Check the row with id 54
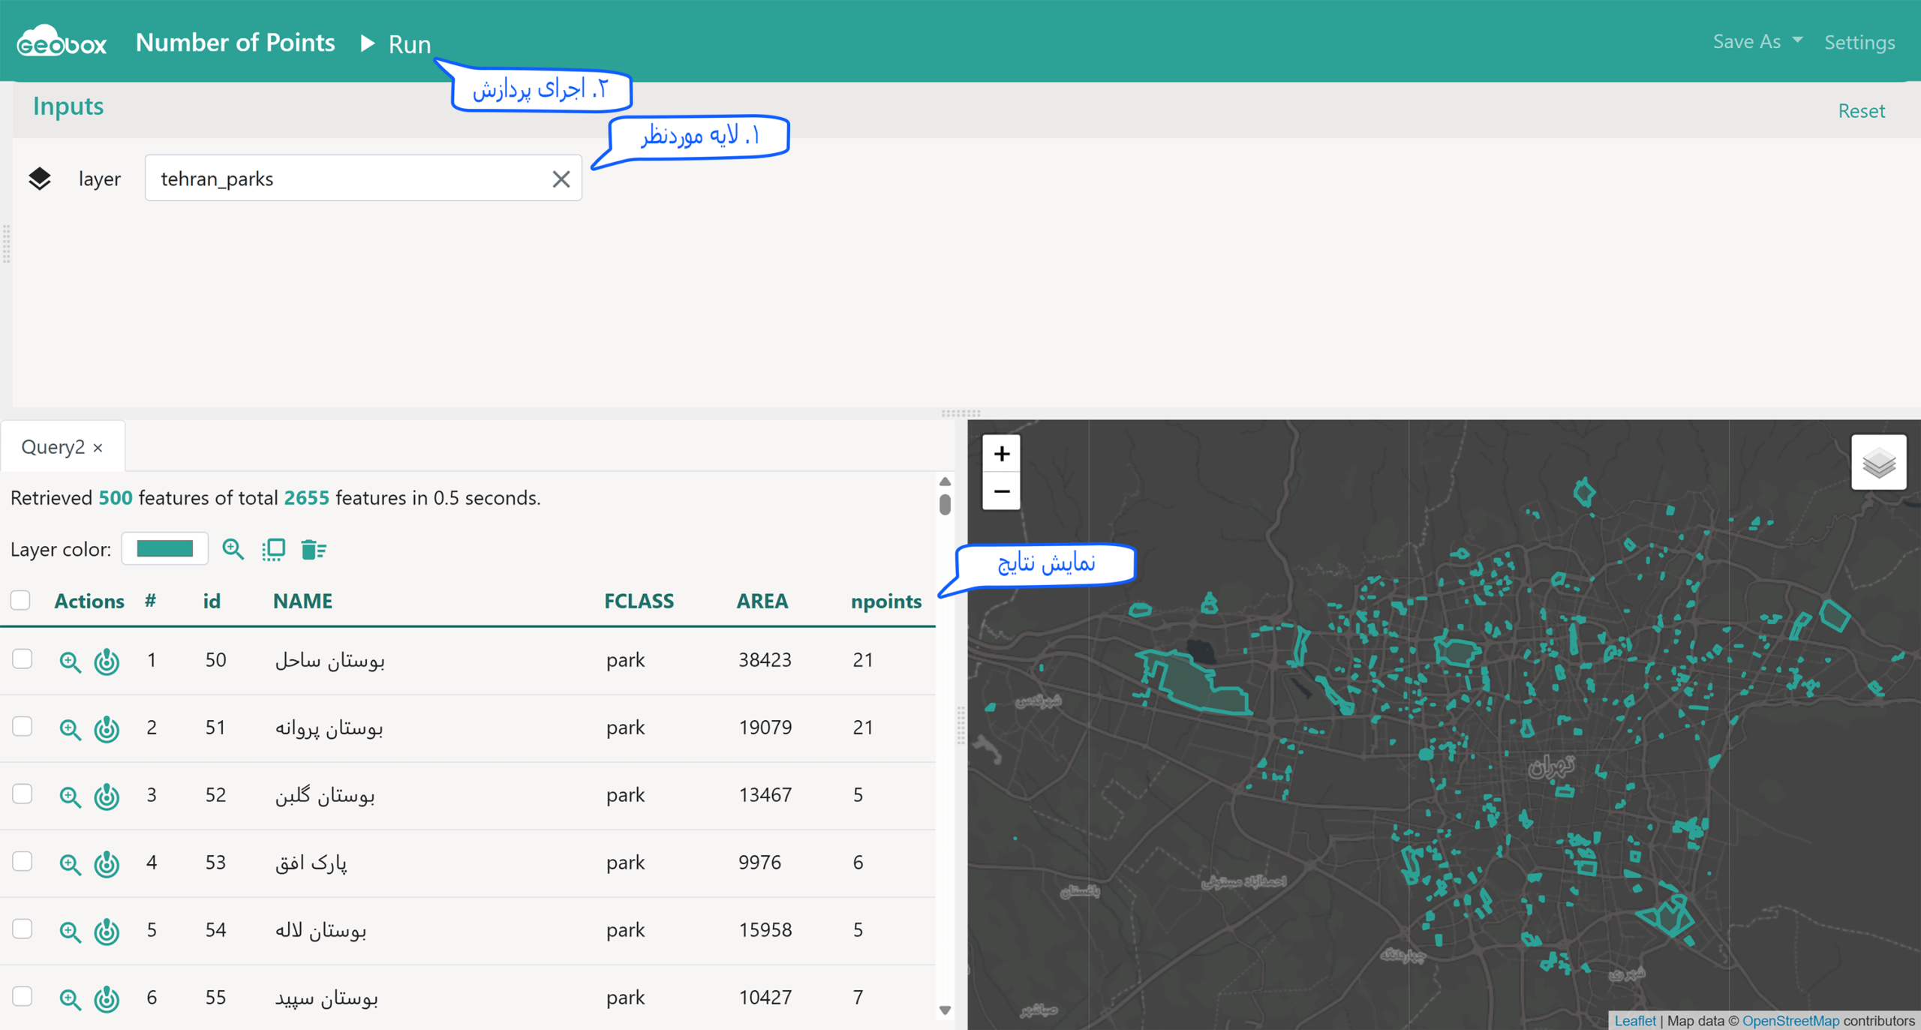Screen dimensions: 1921x1030 click(22, 929)
